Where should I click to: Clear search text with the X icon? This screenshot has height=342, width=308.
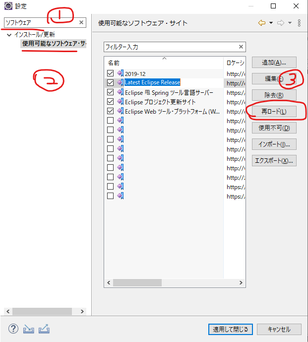pyautogui.click(x=81, y=22)
